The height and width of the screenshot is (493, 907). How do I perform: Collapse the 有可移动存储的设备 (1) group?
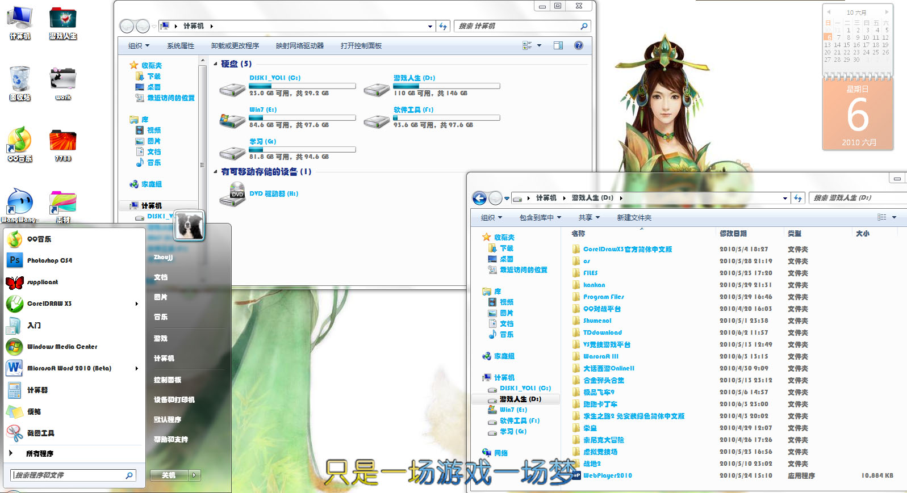(x=216, y=171)
